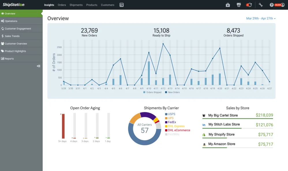Open the printer icon in header
Screen dimensions: 288x171
click(239, 5)
